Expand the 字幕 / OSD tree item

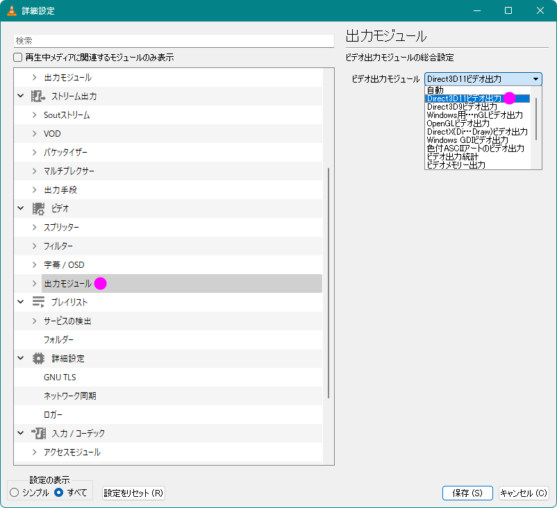click(x=35, y=265)
